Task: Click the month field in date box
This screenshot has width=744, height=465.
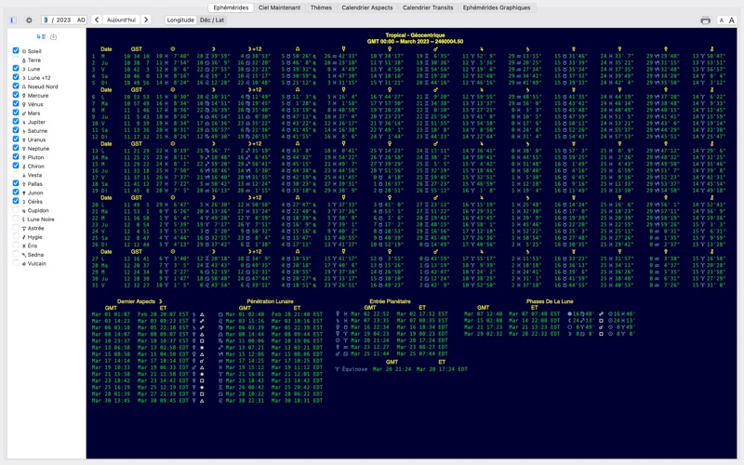Action: [46, 20]
